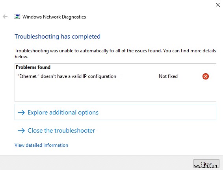Click the Troubleshooting has completed heading
223x170 pixels.
[x=58, y=37]
